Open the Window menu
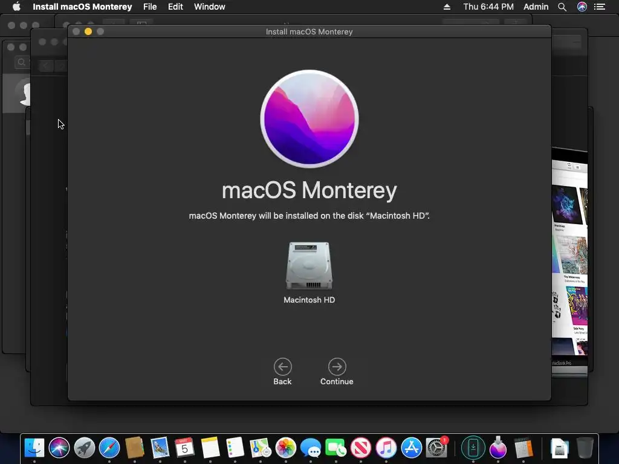The height and width of the screenshot is (464, 619). (210, 7)
